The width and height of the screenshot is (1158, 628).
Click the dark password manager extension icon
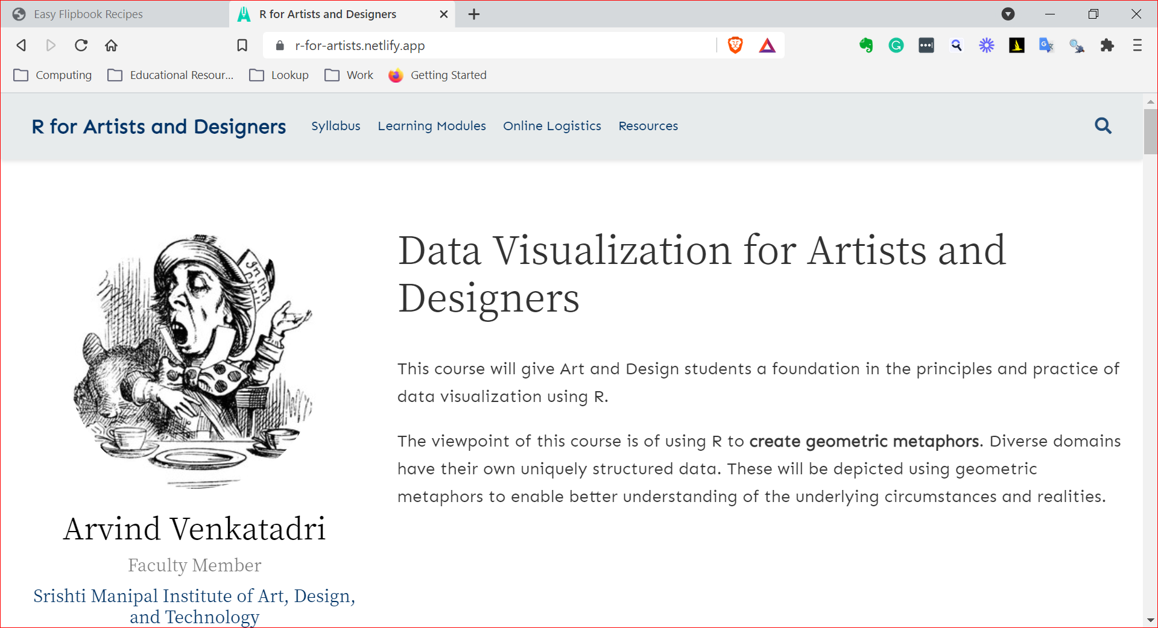tap(926, 45)
